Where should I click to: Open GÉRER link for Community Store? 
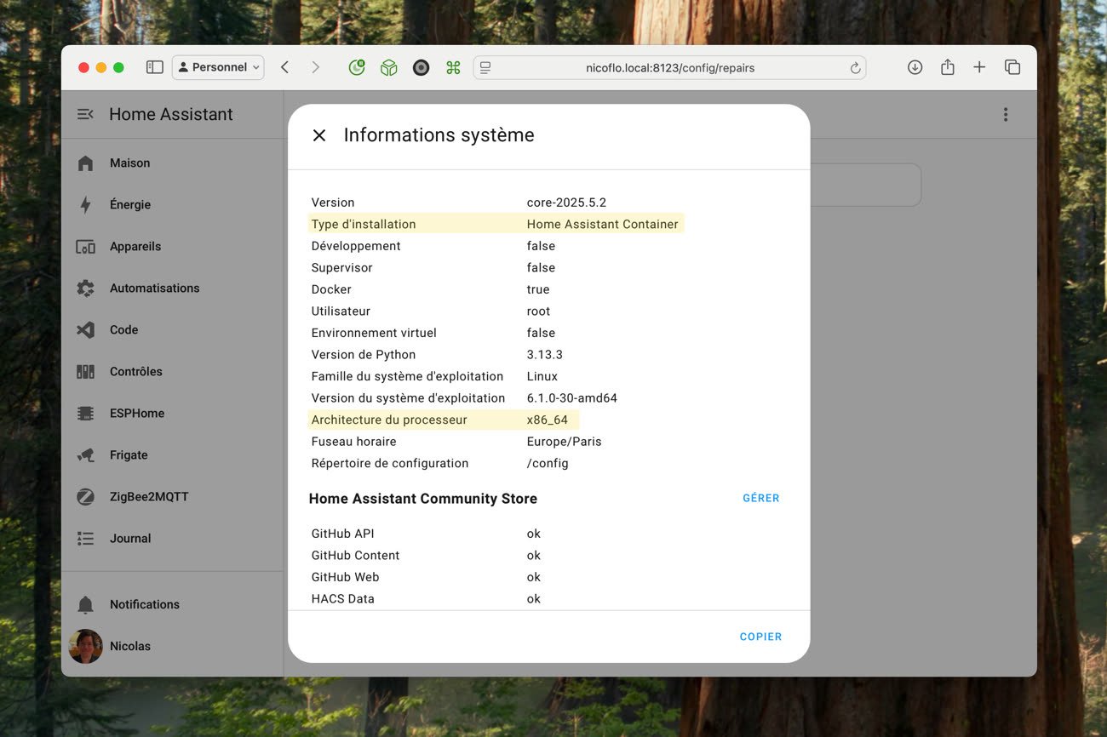761,498
